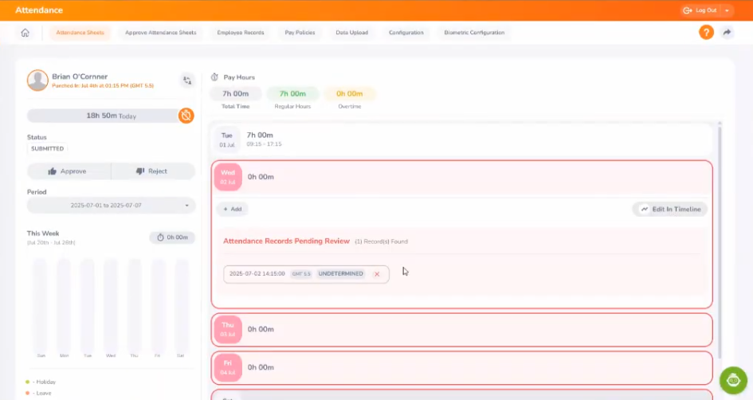753x400 pixels.
Task: Switch to Approve Attendance Sheets tab
Action: tap(160, 33)
